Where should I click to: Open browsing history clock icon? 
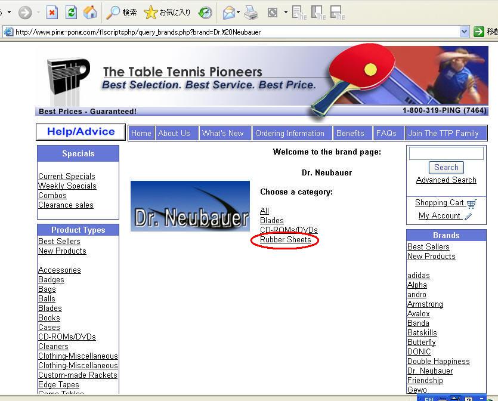[205, 13]
